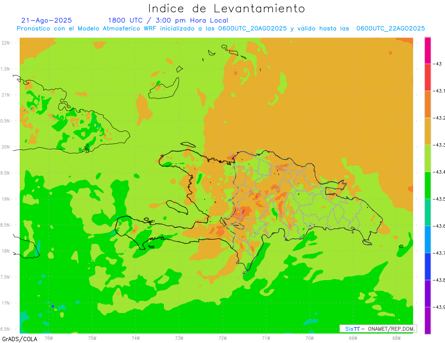Click the title 'Indice de Levantamiento'

227,8
